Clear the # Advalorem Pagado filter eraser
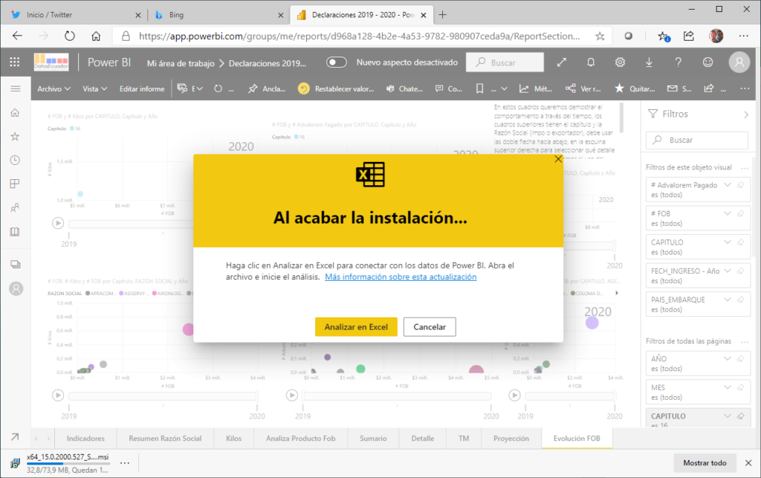Image resolution: width=761 pixels, height=478 pixels. [x=741, y=185]
